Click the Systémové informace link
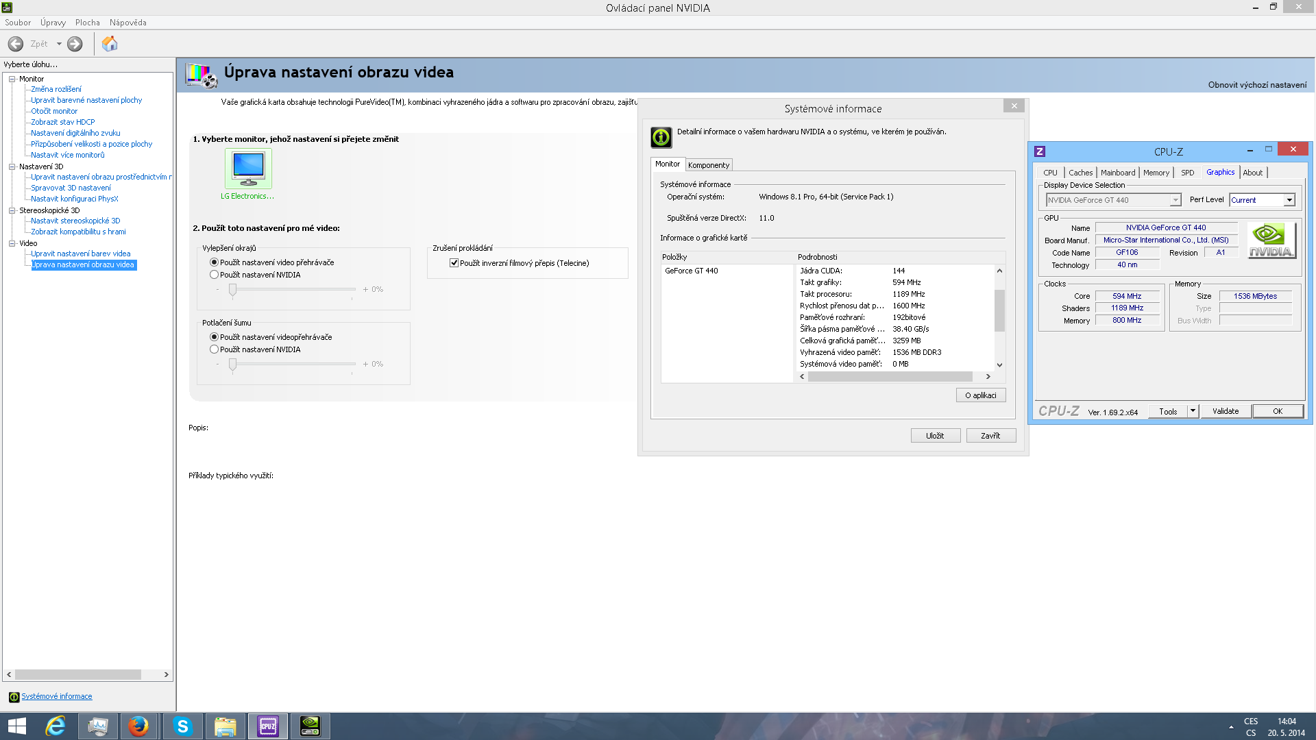 point(57,696)
